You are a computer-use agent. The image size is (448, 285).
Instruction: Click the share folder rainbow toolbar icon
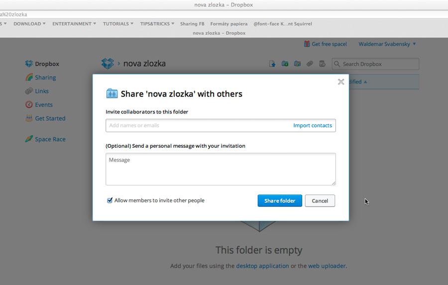click(298, 64)
